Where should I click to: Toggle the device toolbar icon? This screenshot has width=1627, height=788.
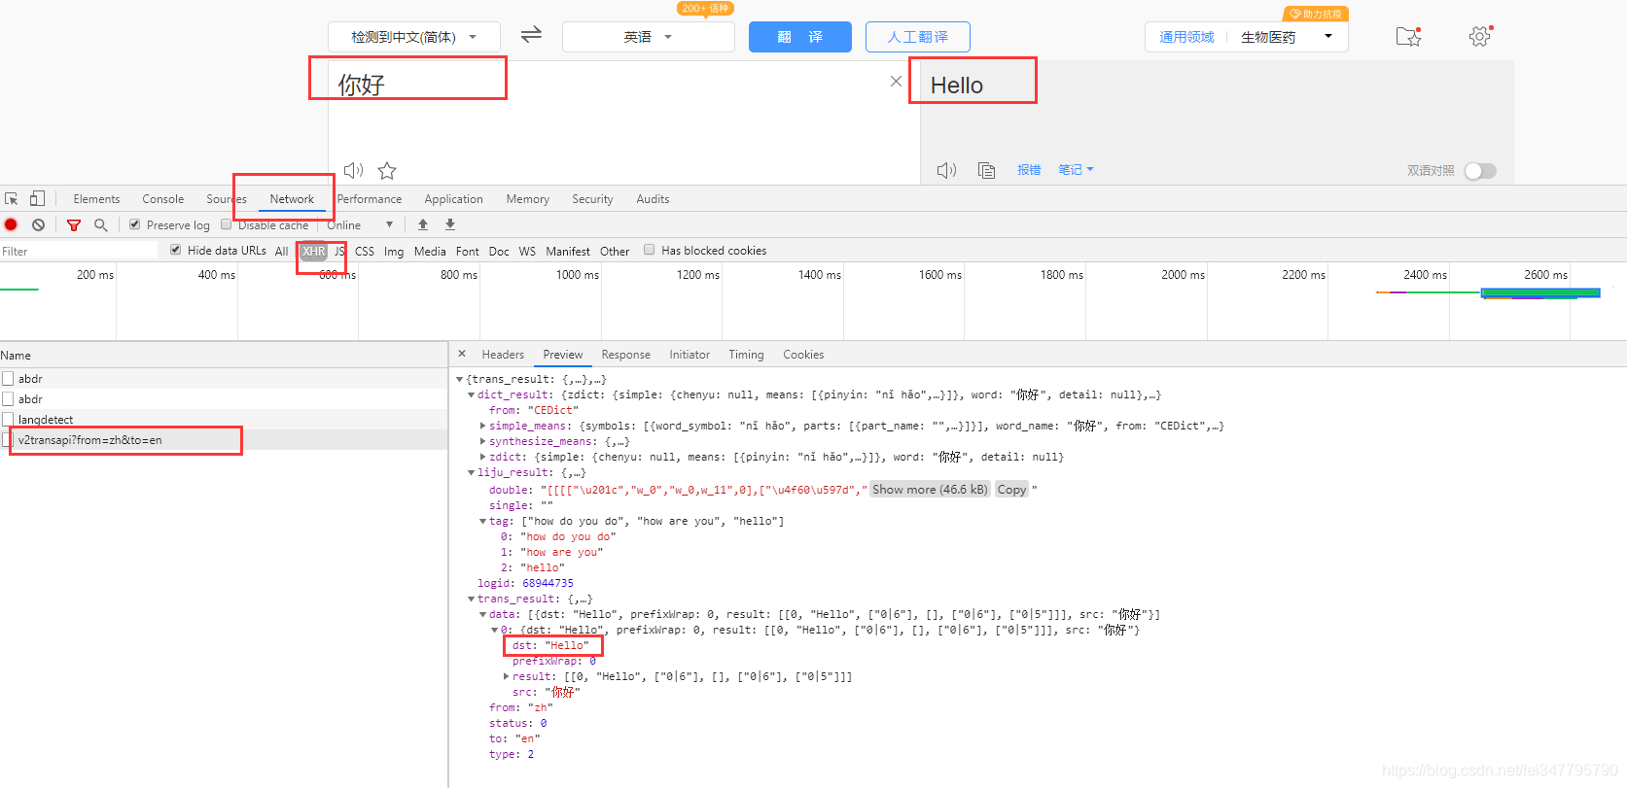pos(37,198)
